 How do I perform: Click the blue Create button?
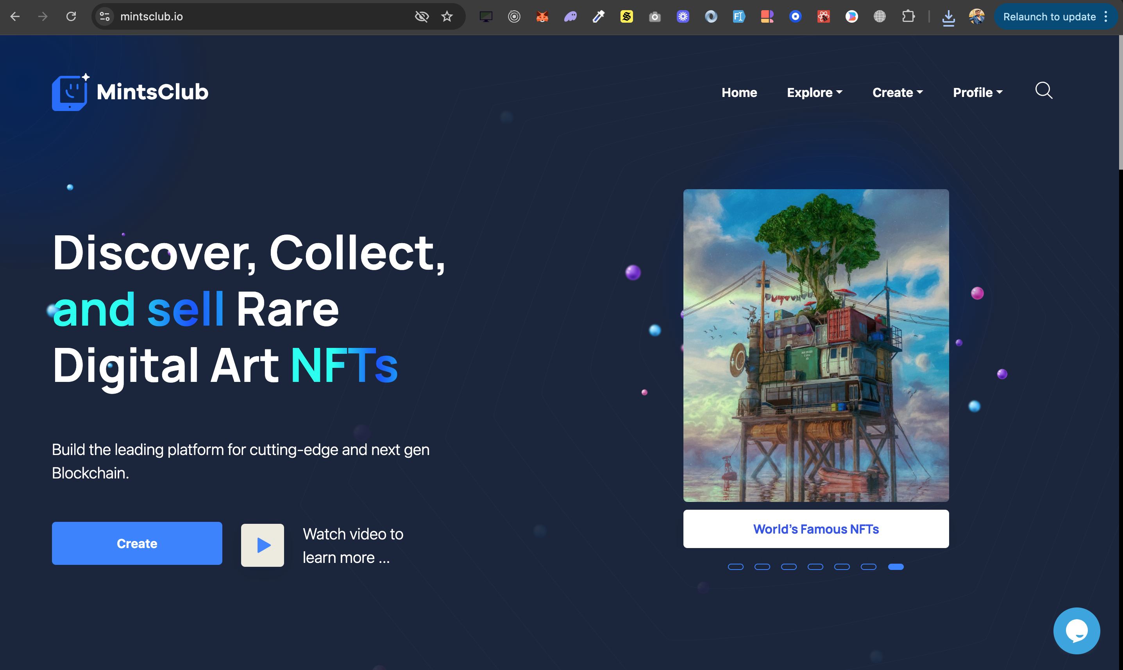click(x=137, y=543)
